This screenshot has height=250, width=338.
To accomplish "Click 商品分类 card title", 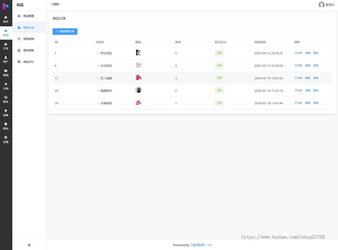I will tap(59, 19).
